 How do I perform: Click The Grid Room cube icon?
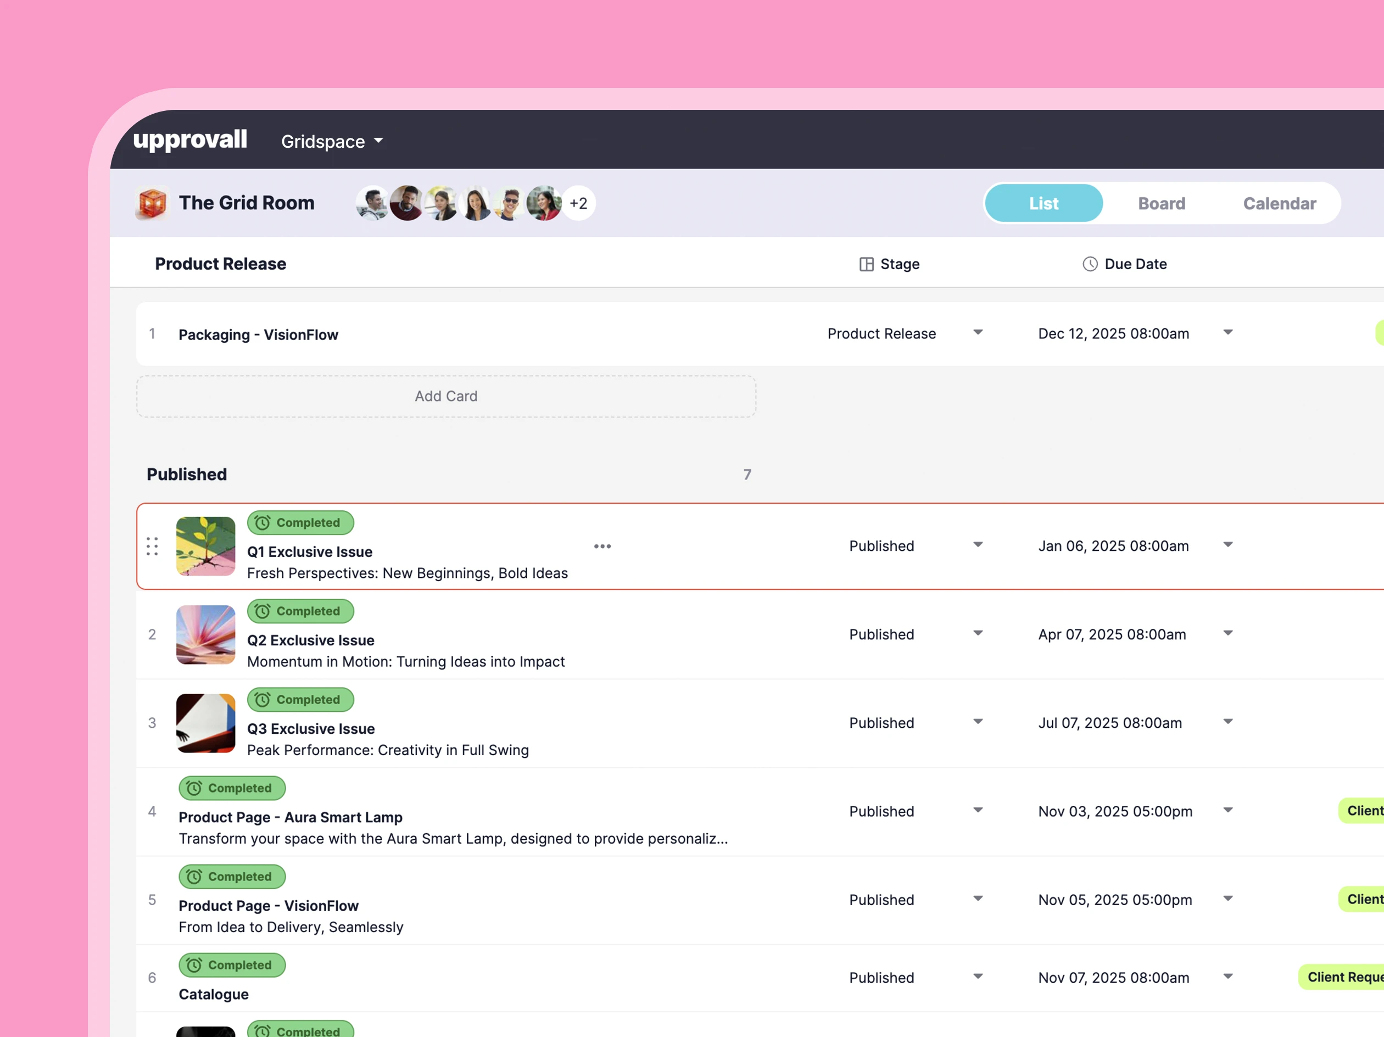152,203
